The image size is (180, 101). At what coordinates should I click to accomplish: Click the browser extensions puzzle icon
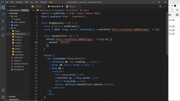coord(172,6)
